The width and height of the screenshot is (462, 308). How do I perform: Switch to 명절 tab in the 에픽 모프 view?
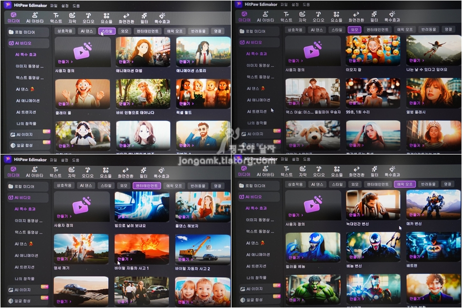pos(448,184)
